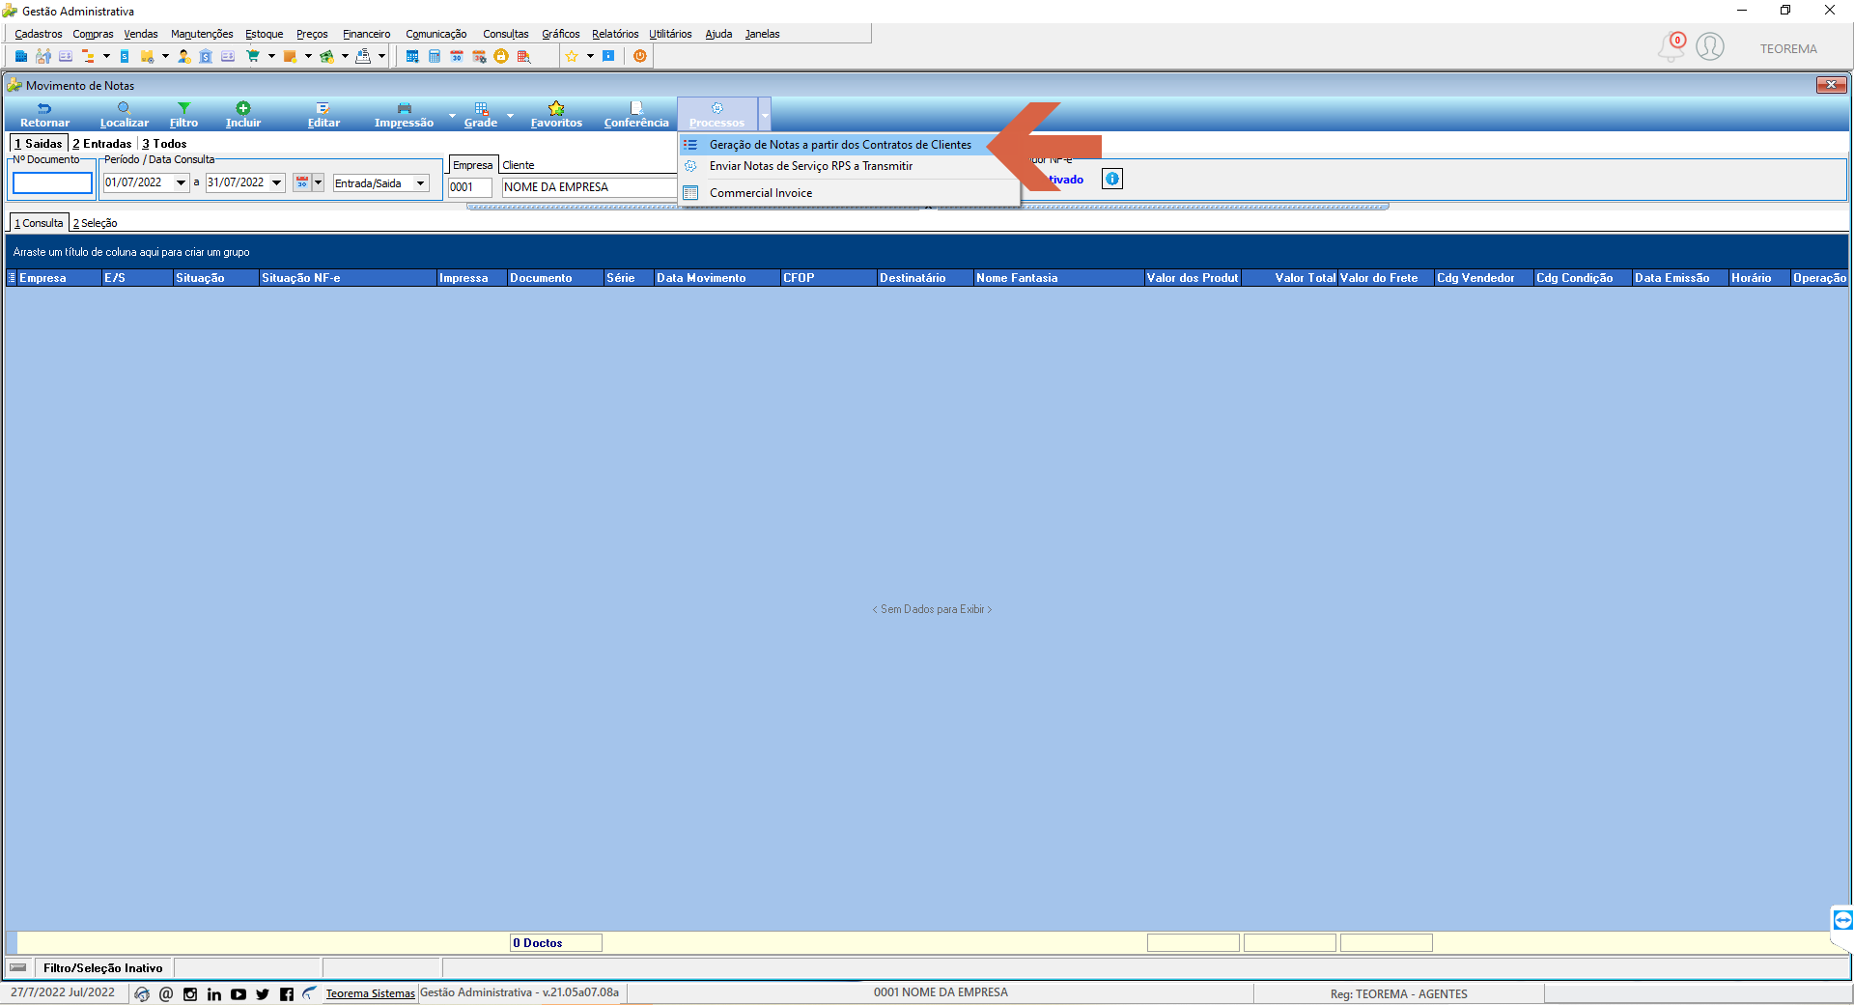The height and width of the screenshot is (1005, 1854).
Task: Click the cash register icon in toolbar
Action: pos(363,56)
